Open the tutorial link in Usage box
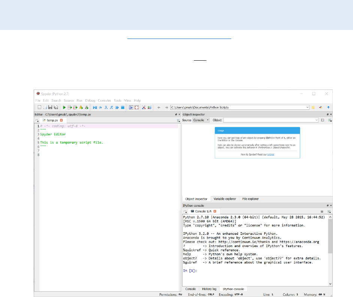353x297 pixels. click(271, 155)
